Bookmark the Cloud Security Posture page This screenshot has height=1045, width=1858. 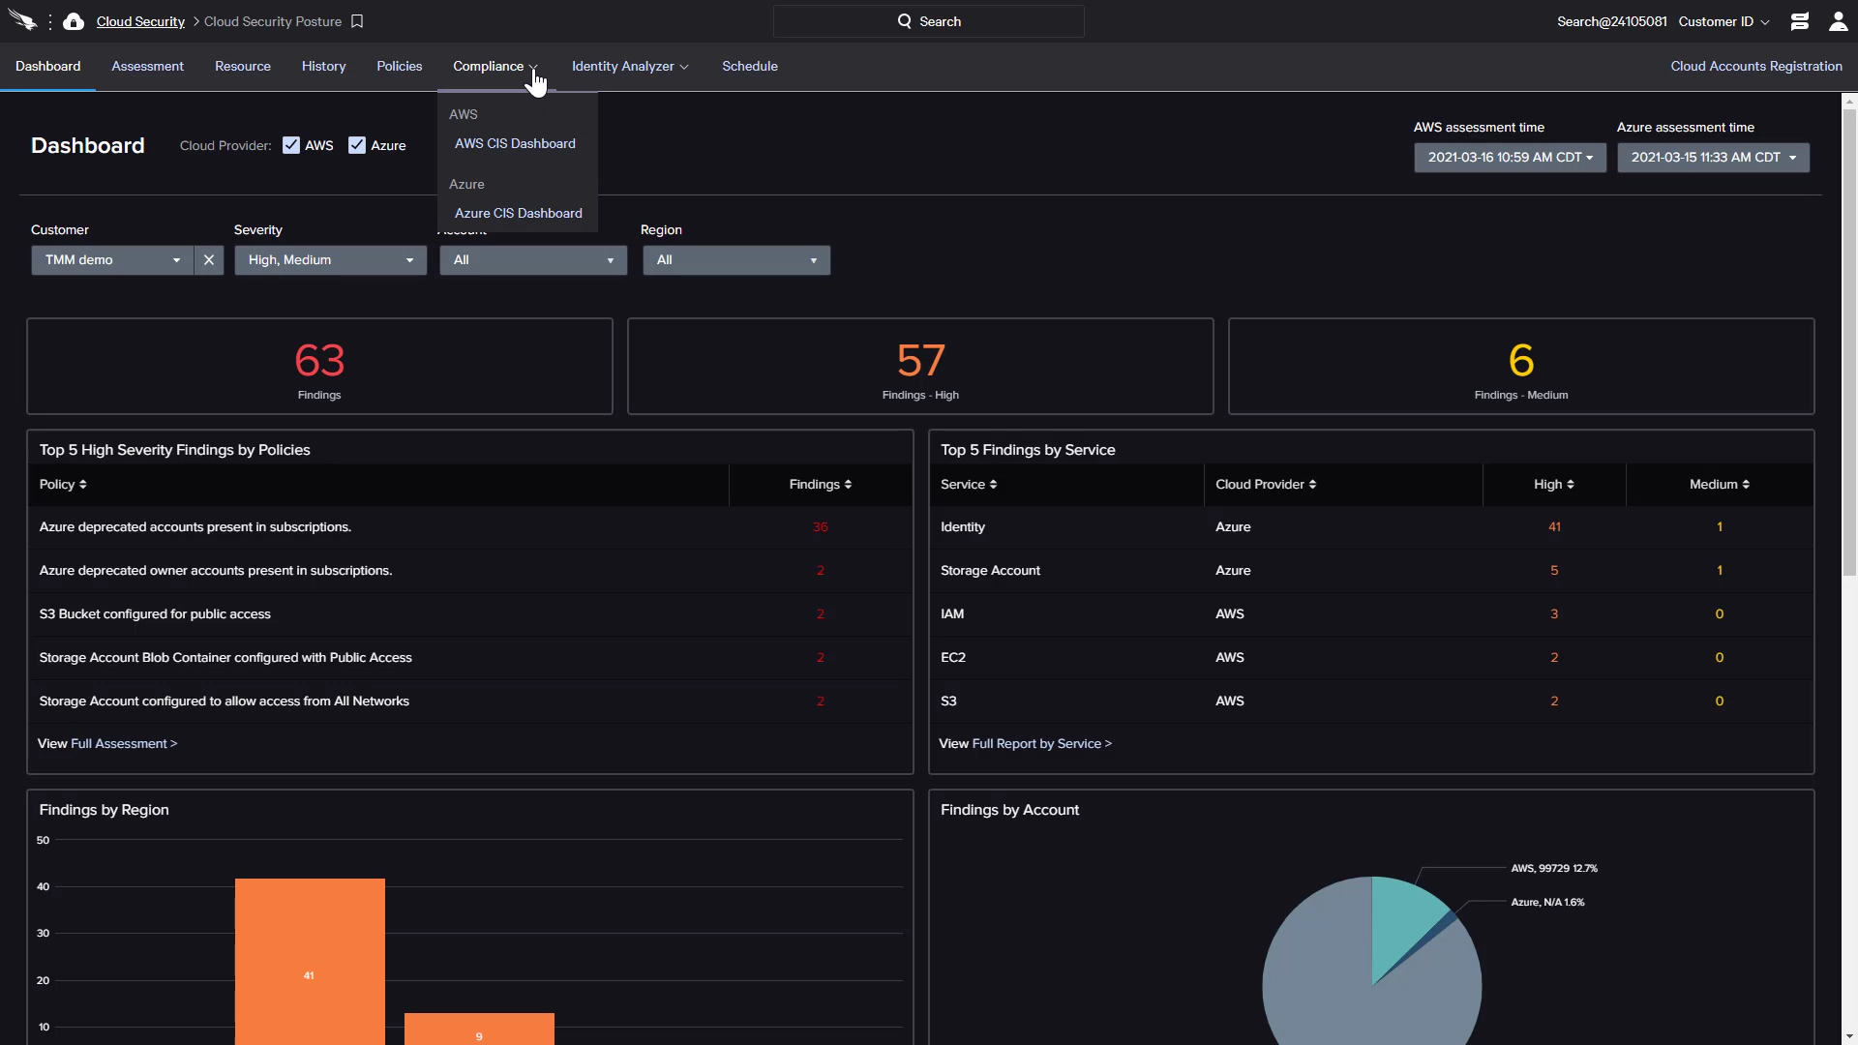tap(357, 21)
